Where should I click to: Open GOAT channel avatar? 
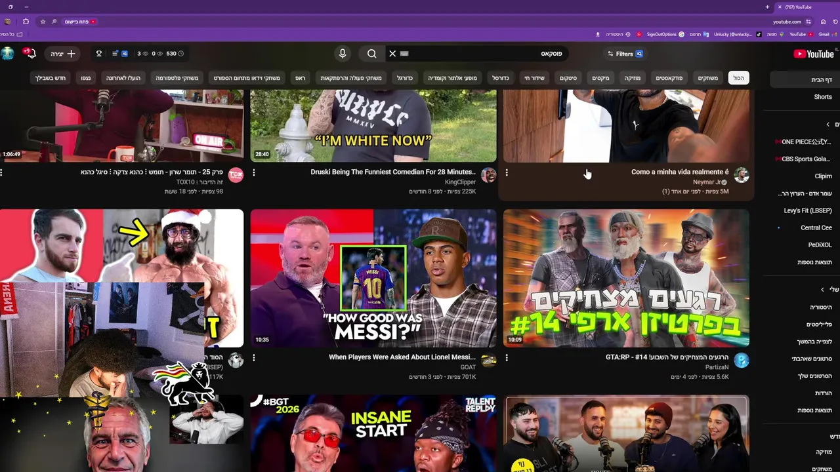tap(488, 361)
